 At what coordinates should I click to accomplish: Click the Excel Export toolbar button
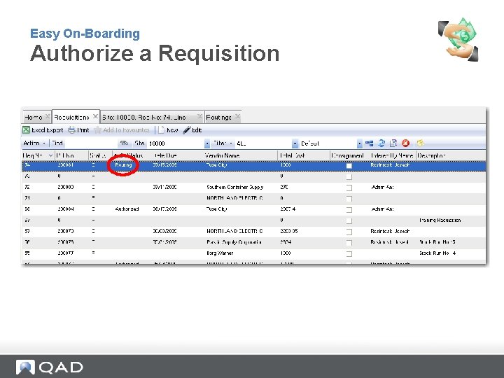43,130
